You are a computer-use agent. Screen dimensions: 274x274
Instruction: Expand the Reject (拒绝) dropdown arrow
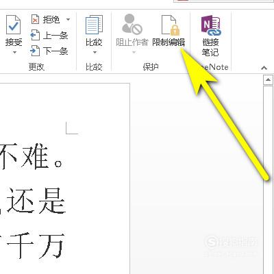pos(68,20)
